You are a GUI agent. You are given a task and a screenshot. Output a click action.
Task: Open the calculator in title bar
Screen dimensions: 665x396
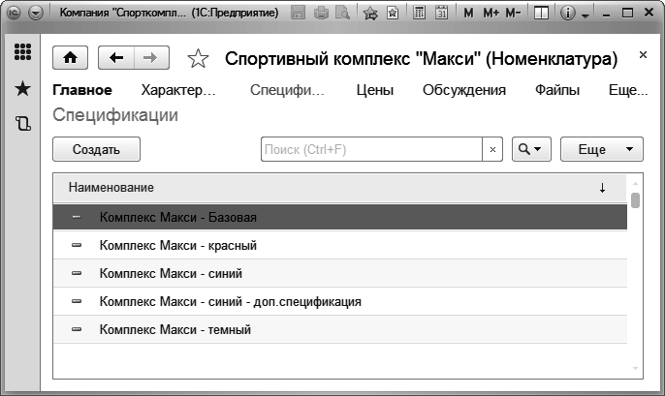pos(421,14)
